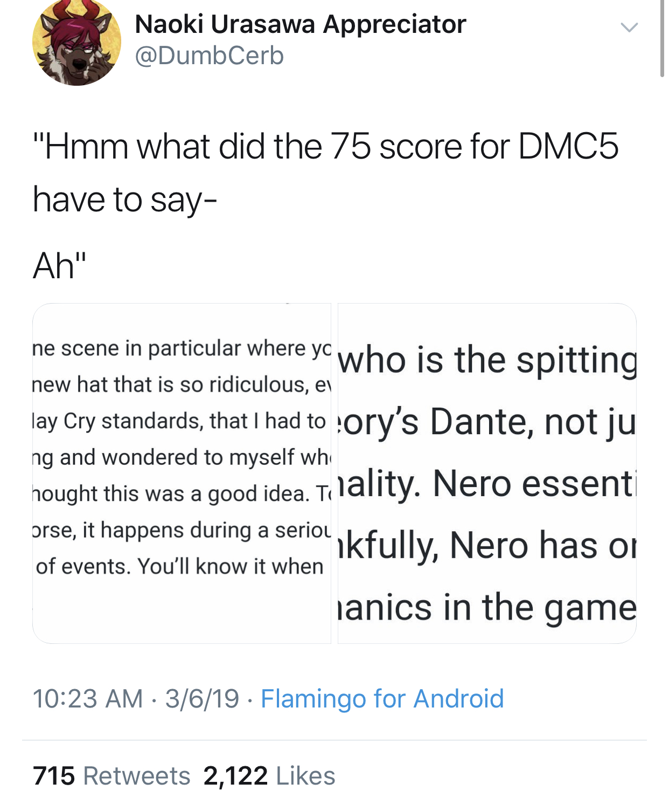This screenshot has width=669, height=797.
Task: Open the right review screenshot about Nero
Action: pos(487,473)
